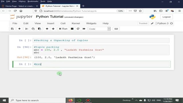183x103 pixels.
Task: Open the Insert menu
Action: (51, 23)
